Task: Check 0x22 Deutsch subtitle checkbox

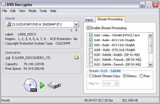Action: [91, 64]
